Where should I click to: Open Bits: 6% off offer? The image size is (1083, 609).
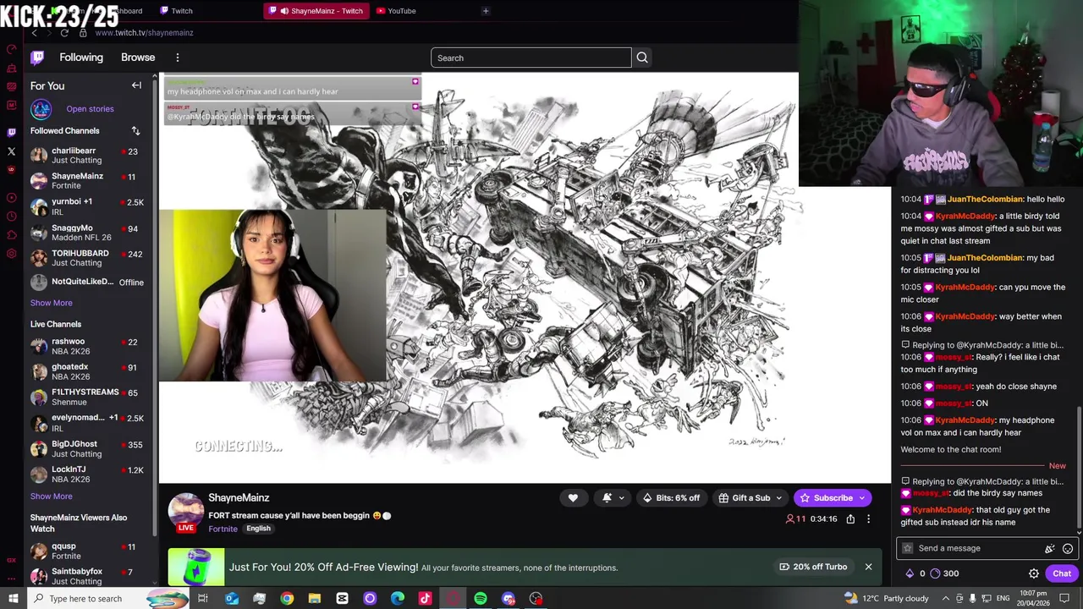[672, 498]
